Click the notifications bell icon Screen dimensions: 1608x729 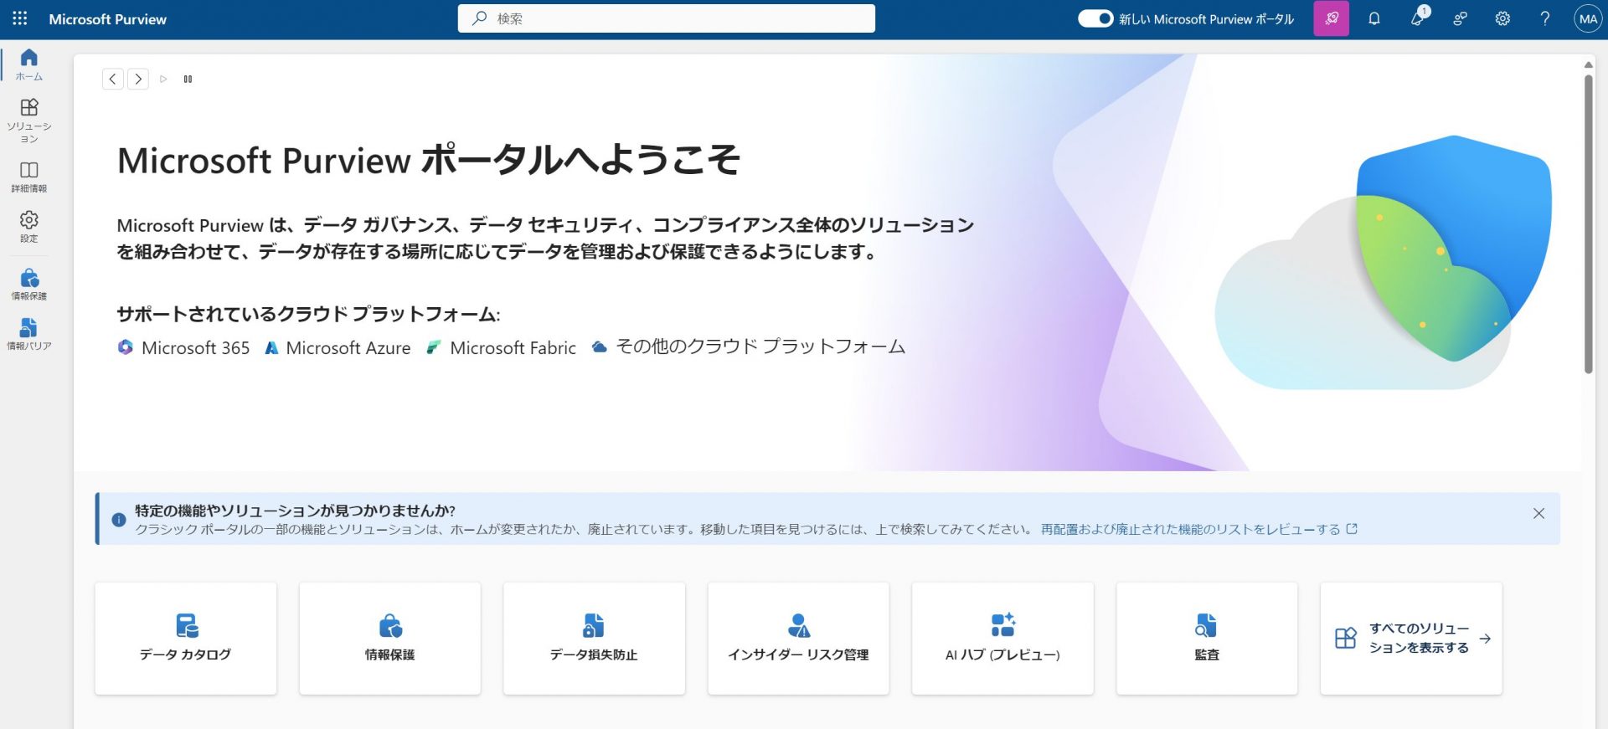(1374, 18)
